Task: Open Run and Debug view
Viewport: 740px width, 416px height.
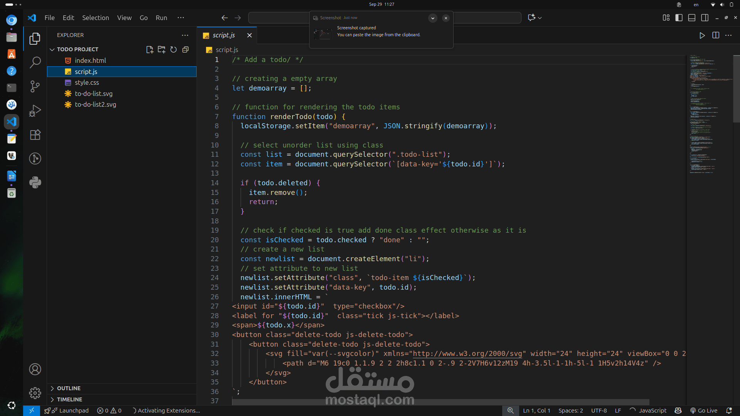Action: (x=35, y=111)
